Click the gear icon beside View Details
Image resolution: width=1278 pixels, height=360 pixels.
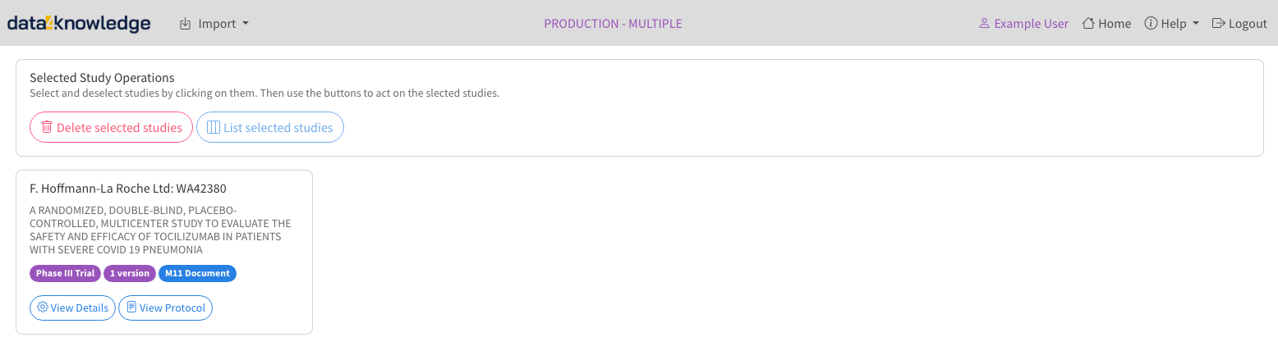coord(43,308)
